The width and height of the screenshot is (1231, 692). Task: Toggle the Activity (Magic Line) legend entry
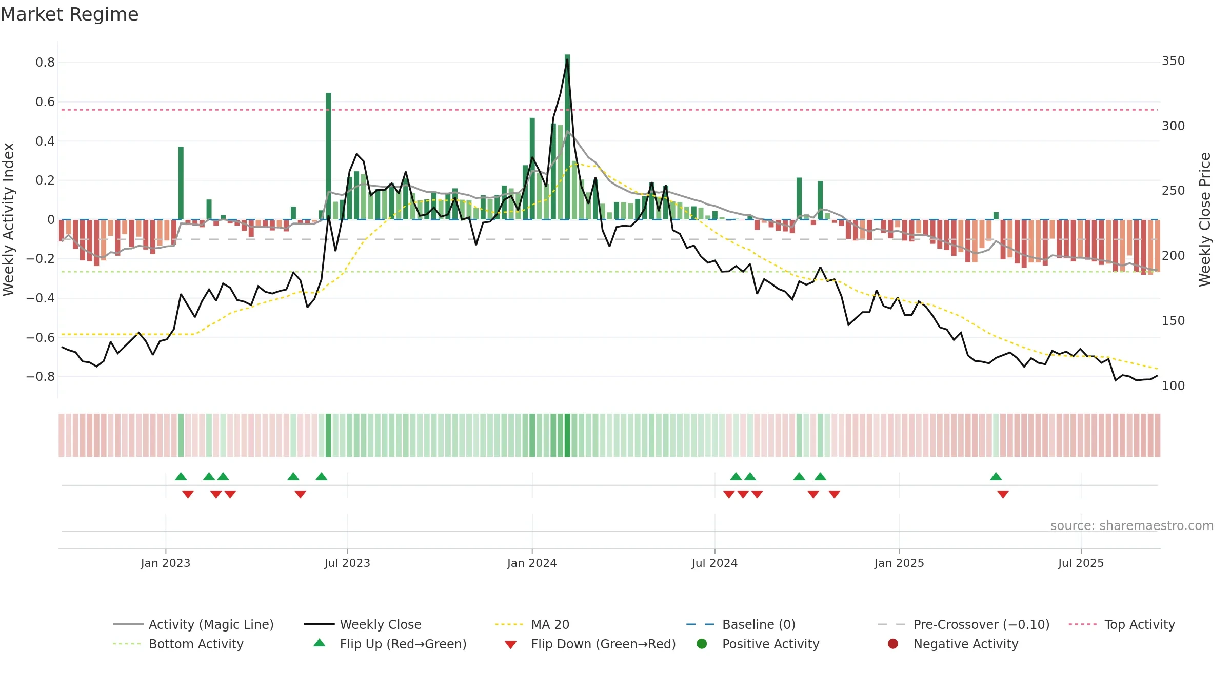(193, 624)
